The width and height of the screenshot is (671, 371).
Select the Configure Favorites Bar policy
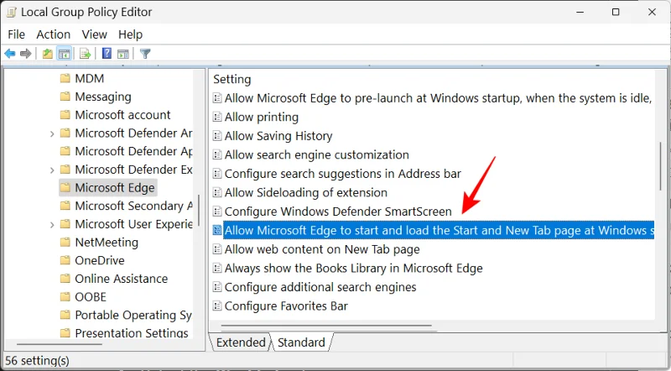click(x=286, y=306)
